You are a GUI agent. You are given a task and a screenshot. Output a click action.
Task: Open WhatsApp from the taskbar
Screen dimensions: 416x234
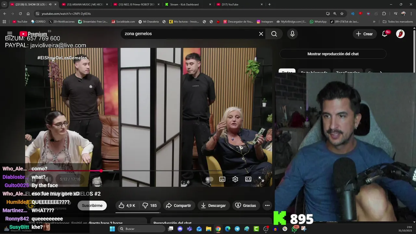[x=294, y=229]
